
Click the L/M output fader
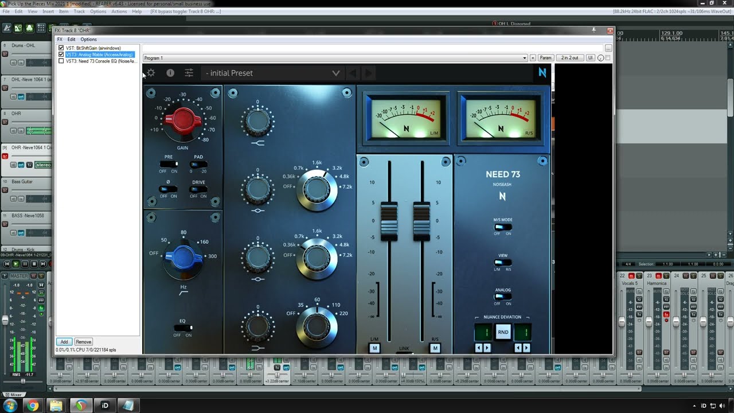point(389,221)
